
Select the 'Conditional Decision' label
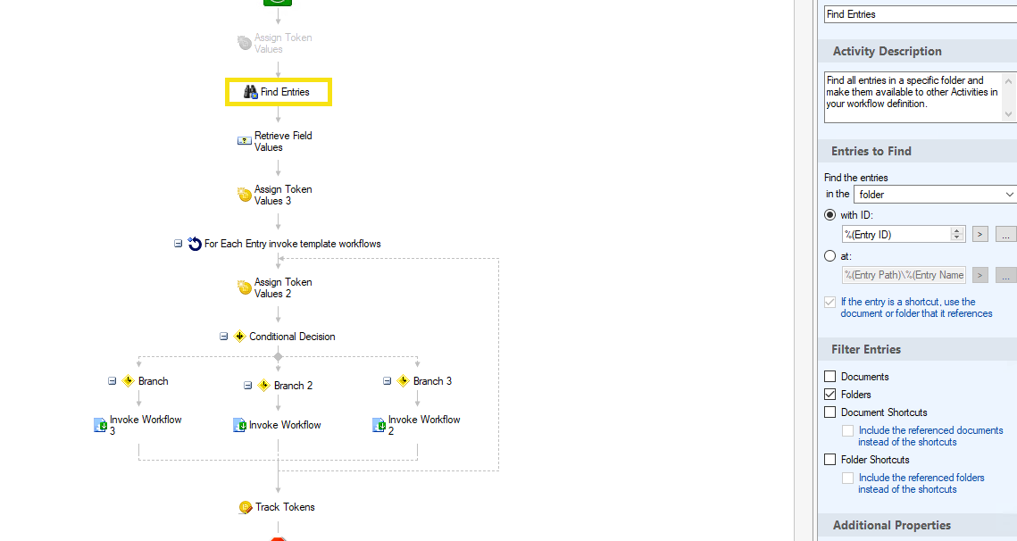(x=292, y=337)
